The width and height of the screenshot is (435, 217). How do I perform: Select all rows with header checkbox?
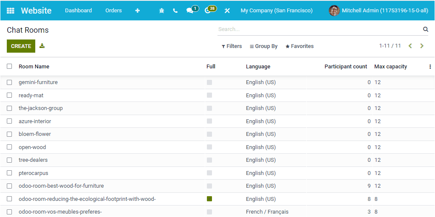[9, 66]
